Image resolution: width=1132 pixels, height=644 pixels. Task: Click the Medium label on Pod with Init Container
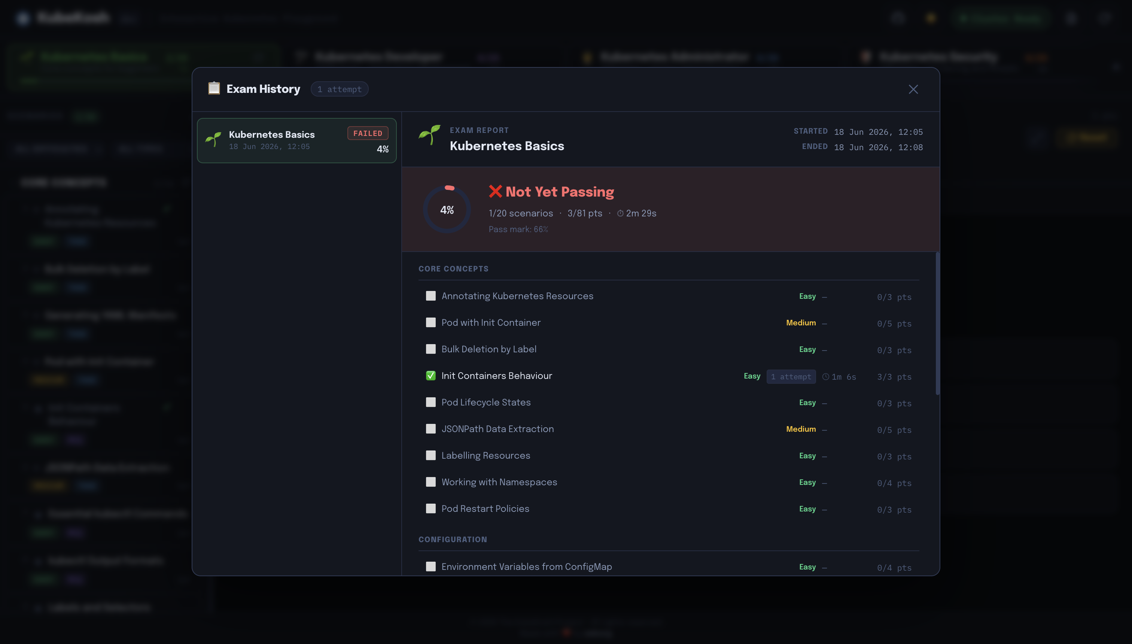click(801, 323)
